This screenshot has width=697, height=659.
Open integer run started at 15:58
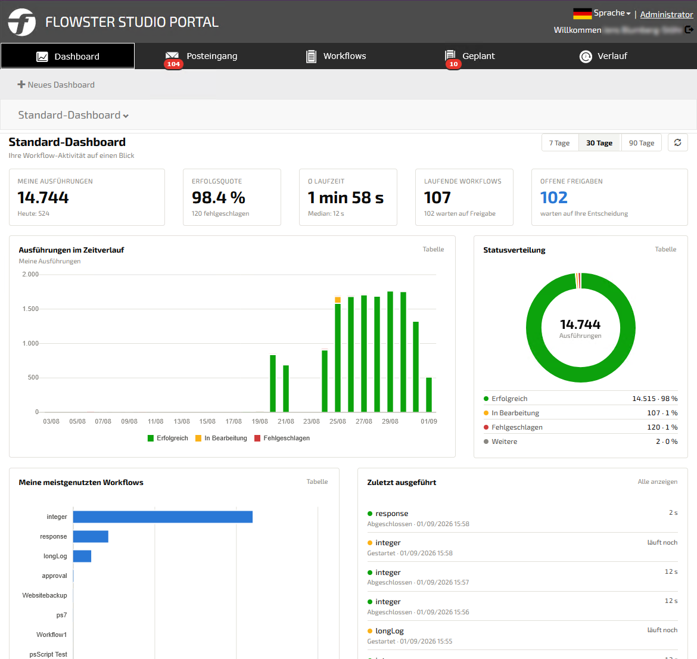[x=522, y=548]
